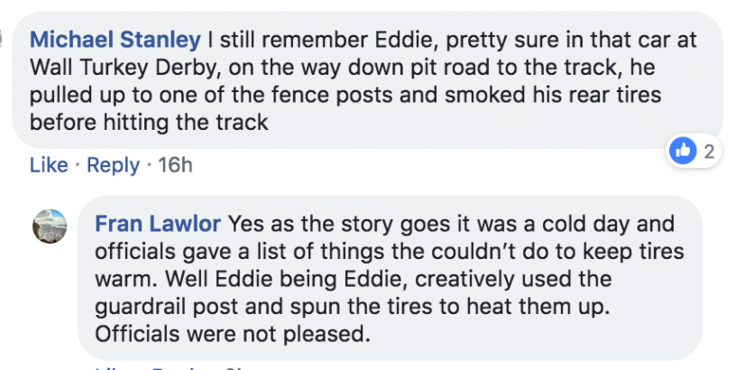
Task: Click "Officials were not pleased." sentence
Action: tap(232, 335)
